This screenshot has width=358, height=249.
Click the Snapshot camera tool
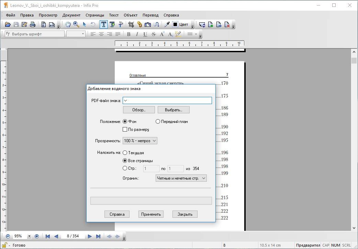pos(148,24)
